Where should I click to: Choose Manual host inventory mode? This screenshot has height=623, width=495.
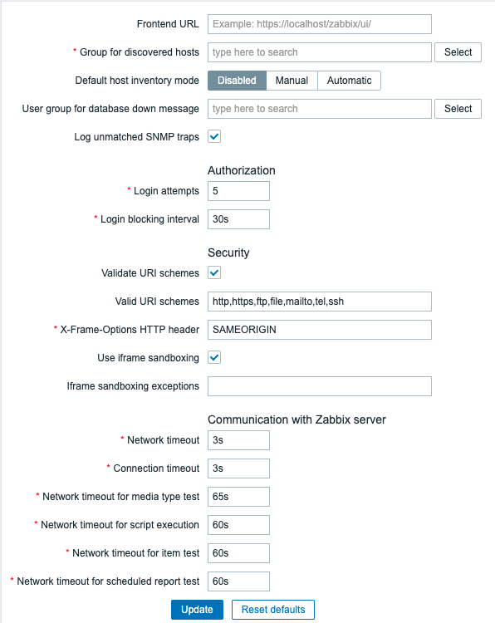(x=292, y=81)
